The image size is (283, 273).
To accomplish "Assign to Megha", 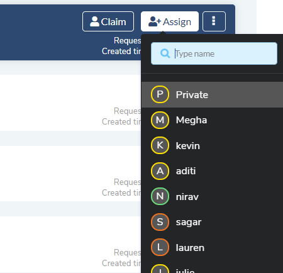I will 212,120.
